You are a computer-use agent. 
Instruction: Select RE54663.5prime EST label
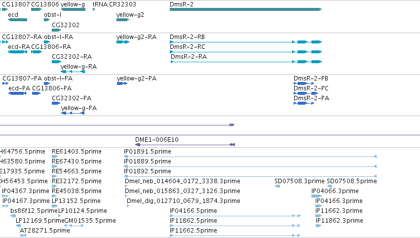pos(76,171)
